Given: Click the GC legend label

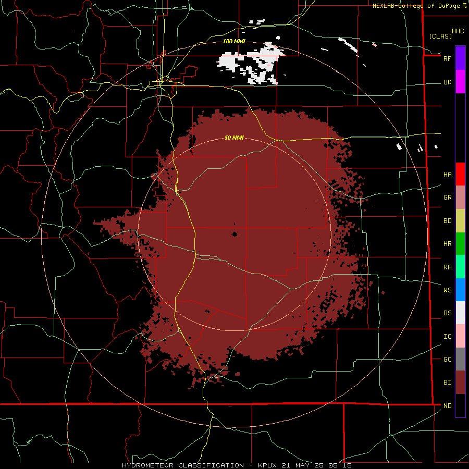Looking at the screenshot, I should (x=447, y=360).
